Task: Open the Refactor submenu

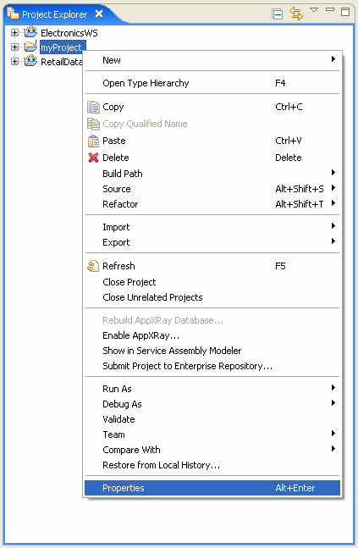Action: pos(212,204)
